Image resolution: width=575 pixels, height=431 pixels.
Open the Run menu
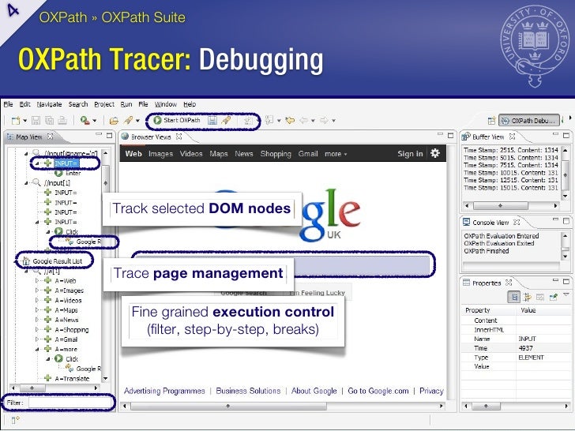point(126,104)
